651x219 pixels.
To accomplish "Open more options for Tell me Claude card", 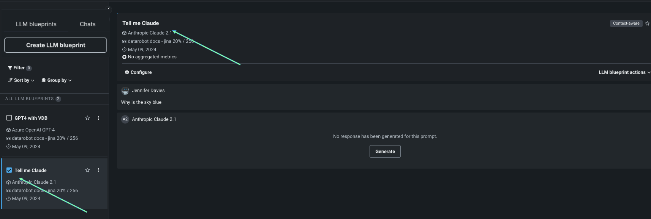I will [98, 170].
